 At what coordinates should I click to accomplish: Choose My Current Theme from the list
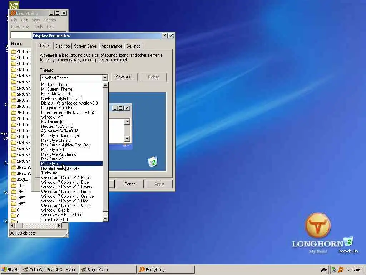(x=71, y=89)
